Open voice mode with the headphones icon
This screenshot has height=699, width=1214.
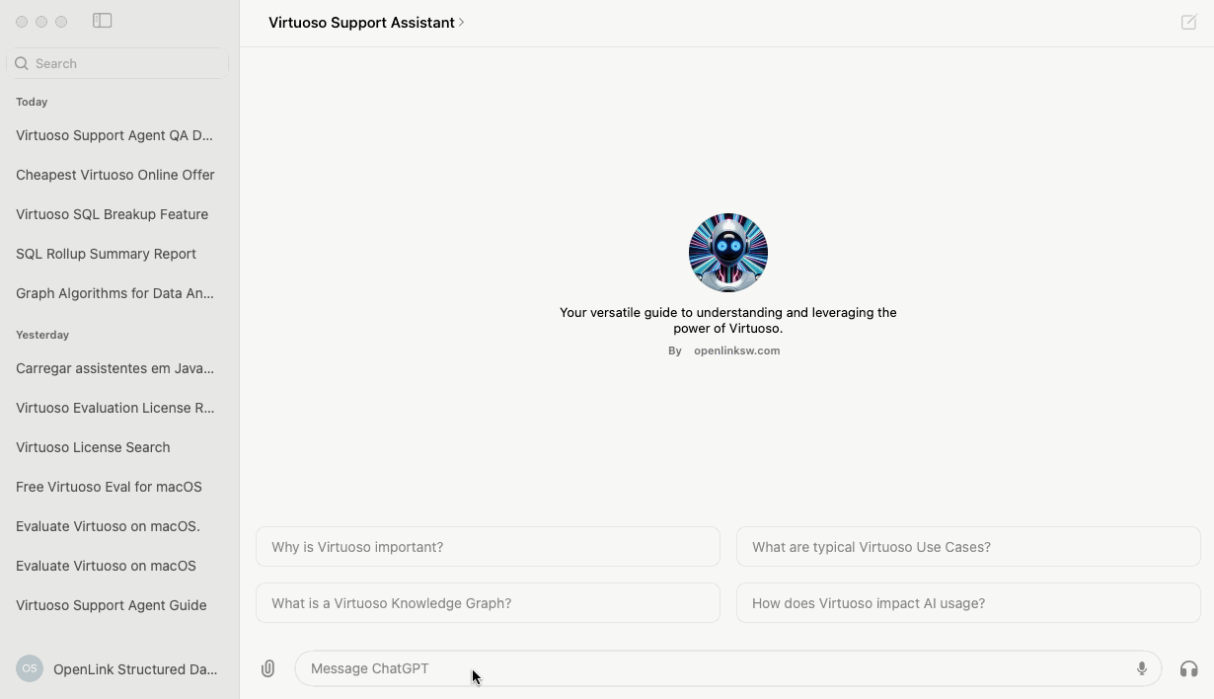[x=1188, y=668]
